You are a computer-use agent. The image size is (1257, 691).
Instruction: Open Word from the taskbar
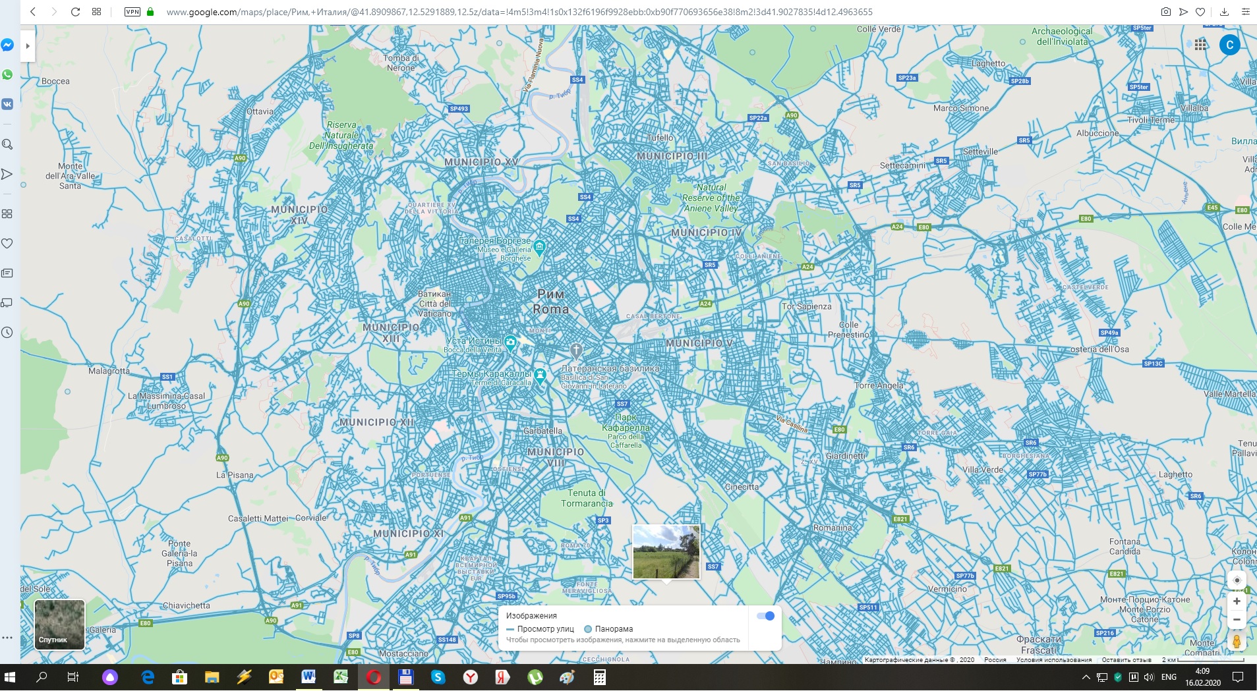point(308,677)
